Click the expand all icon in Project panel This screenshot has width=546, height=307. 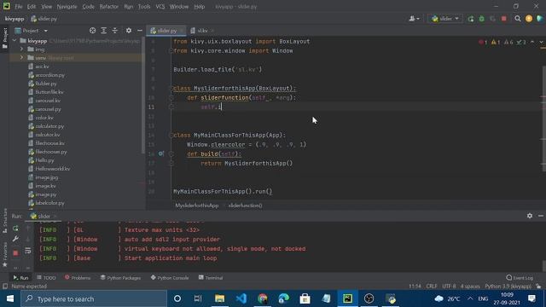(x=104, y=31)
